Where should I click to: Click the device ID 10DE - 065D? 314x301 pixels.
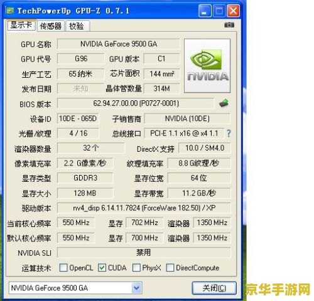[78, 119]
